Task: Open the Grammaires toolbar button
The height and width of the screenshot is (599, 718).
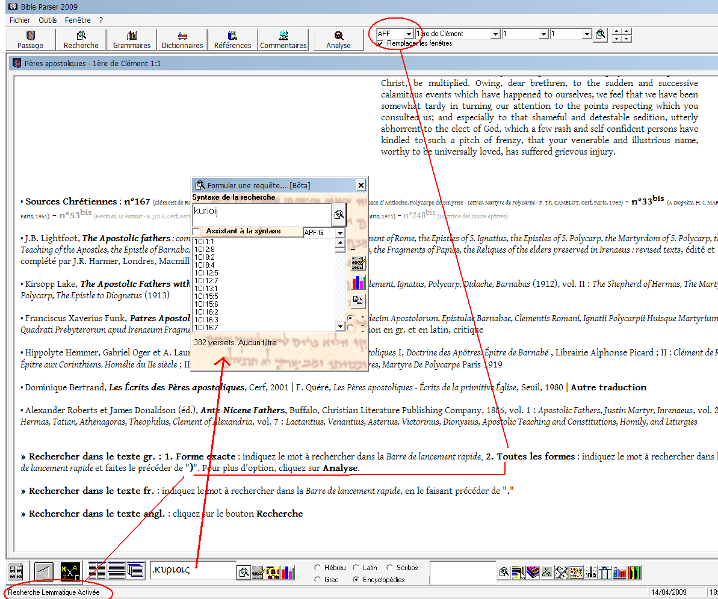Action: 132,40
